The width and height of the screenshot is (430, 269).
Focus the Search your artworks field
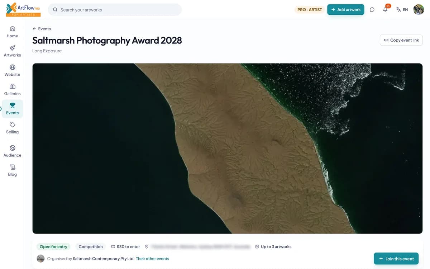coord(115,10)
